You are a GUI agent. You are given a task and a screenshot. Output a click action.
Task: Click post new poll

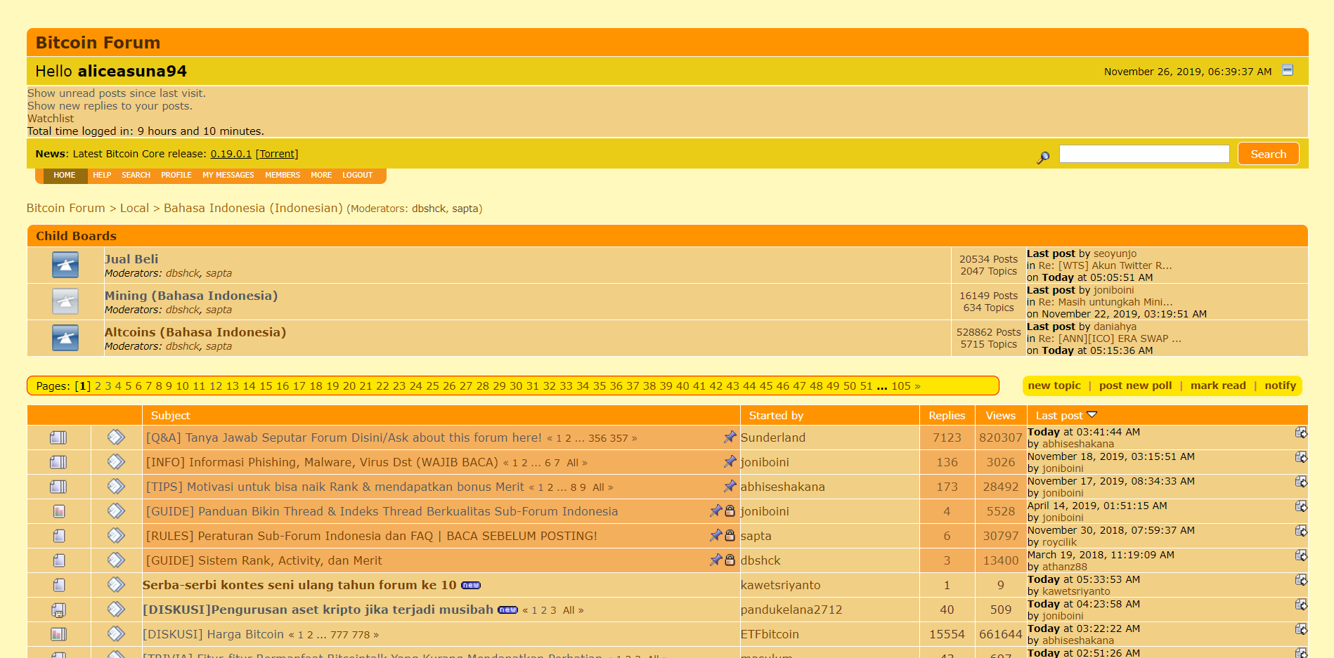point(1135,386)
